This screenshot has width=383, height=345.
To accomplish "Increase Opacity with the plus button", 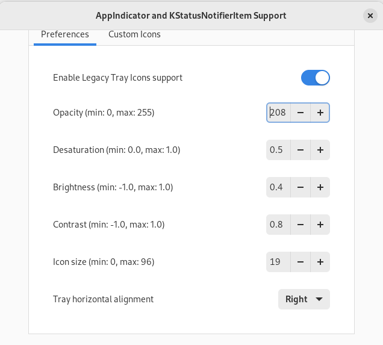I will click(320, 113).
